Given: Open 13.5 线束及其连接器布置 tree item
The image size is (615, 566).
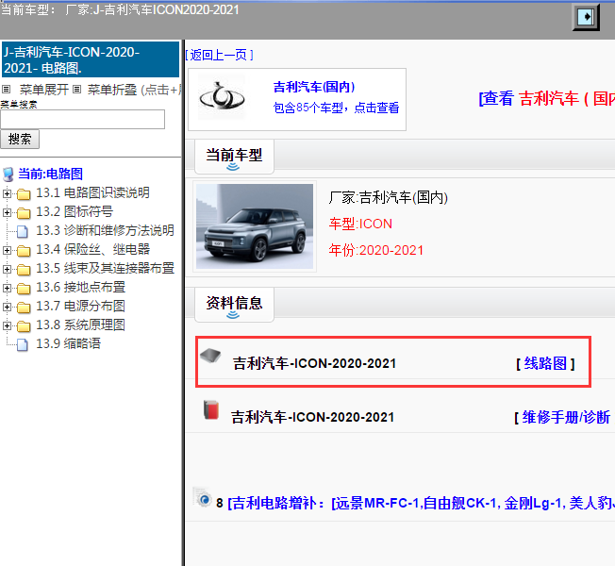Looking at the screenshot, I should point(105,268).
